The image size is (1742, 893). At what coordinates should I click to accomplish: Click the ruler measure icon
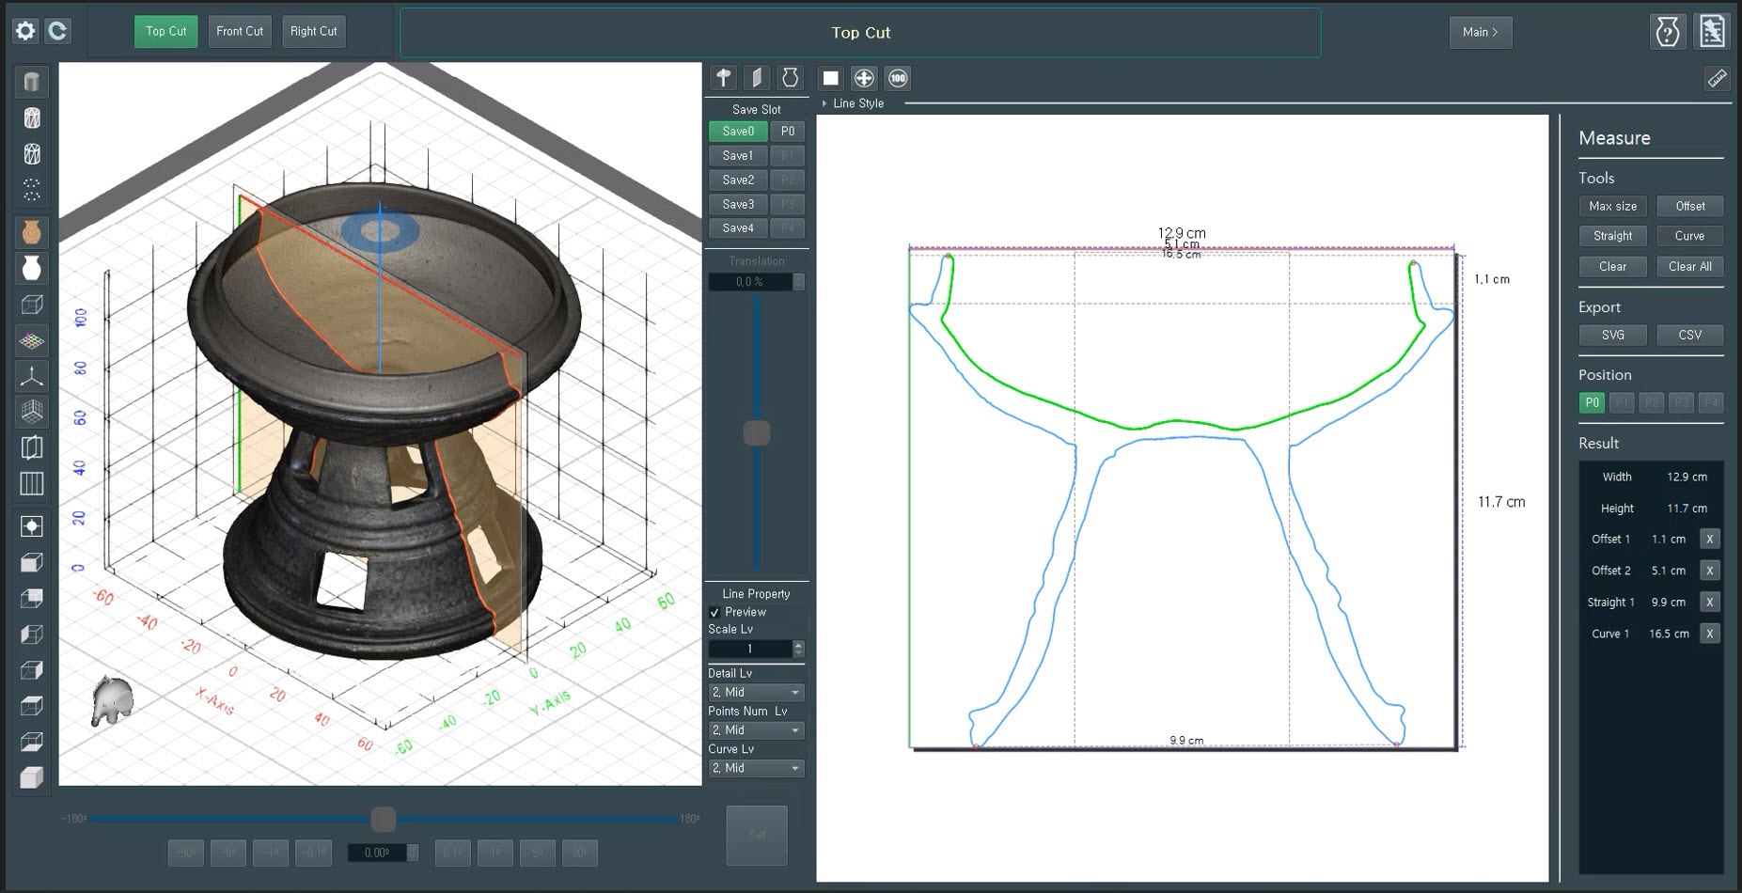point(1717,79)
